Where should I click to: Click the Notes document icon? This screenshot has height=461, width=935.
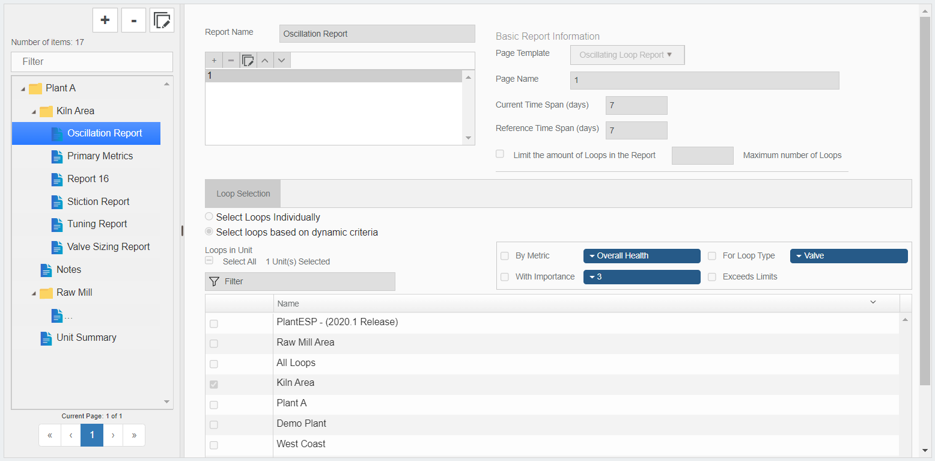(x=46, y=270)
